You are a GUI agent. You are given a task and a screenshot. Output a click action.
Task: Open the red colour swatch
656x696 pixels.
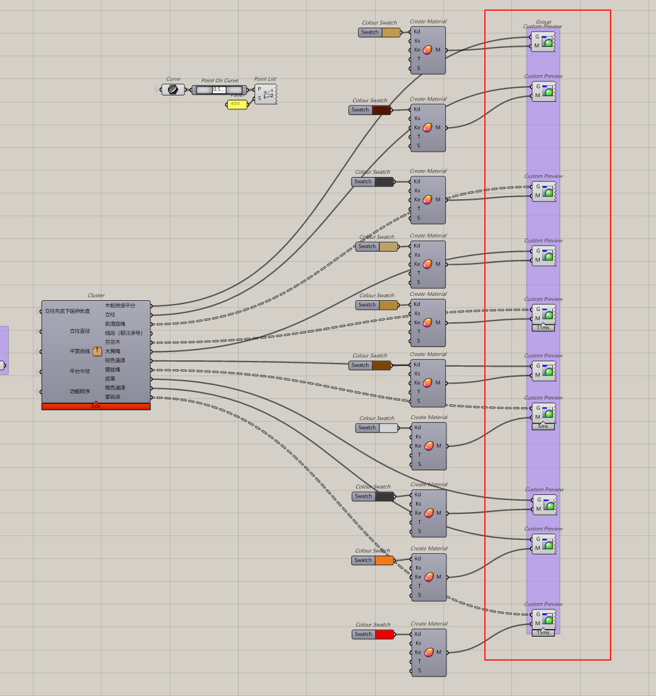(384, 634)
